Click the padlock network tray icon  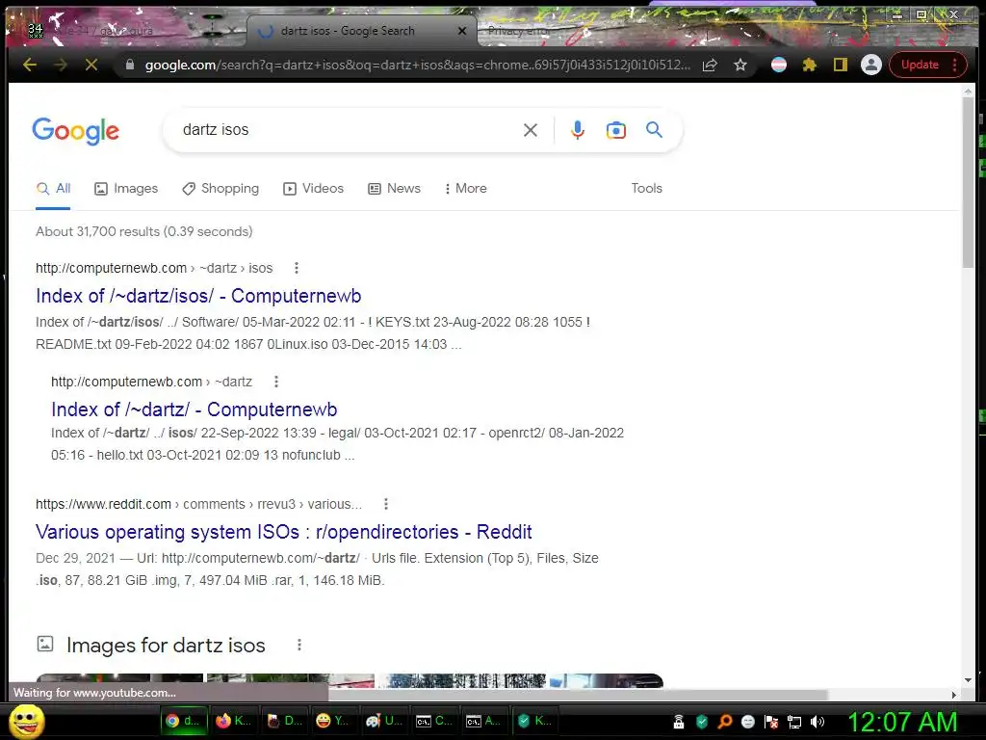click(679, 723)
